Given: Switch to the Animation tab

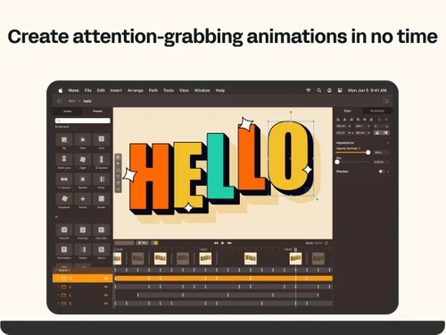Looking at the screenshot, I should click(377, 111).
